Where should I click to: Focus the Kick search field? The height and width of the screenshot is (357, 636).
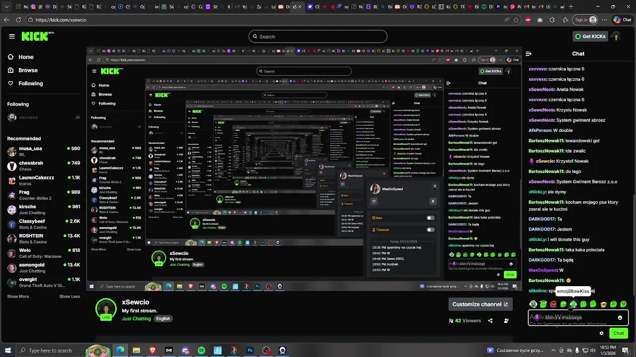pos(318,37)
